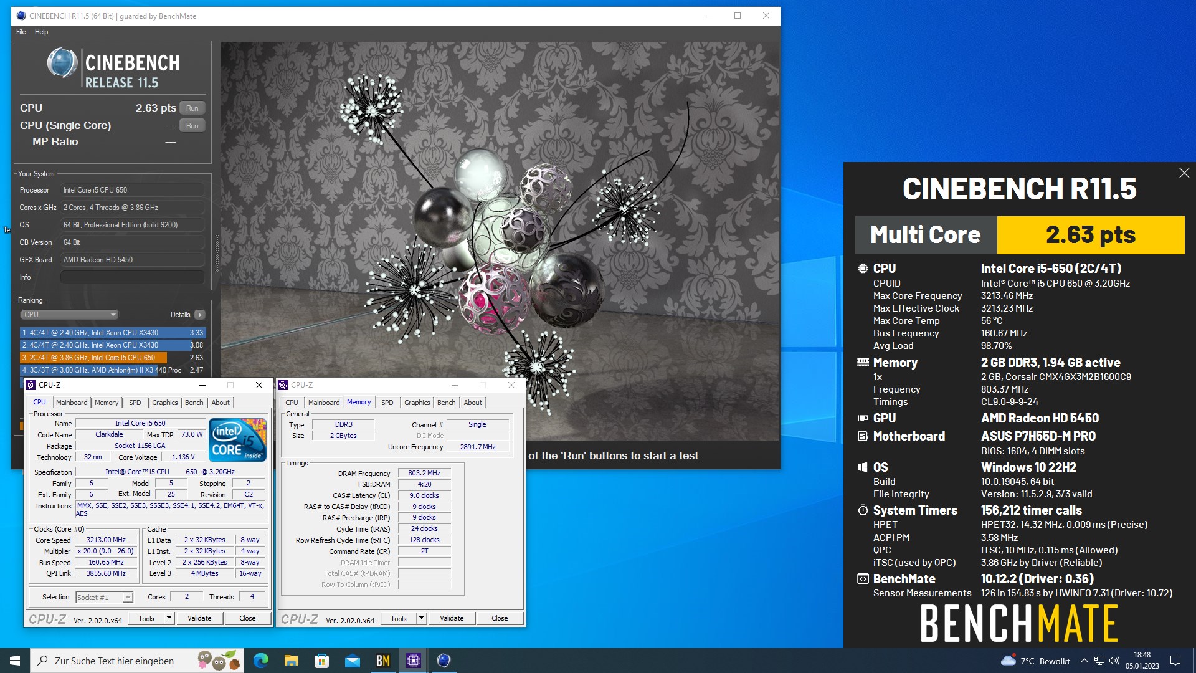Click Tools button in left CPU-Z window
This screenshot has height=673, width=1196.
tap(146, 618)
